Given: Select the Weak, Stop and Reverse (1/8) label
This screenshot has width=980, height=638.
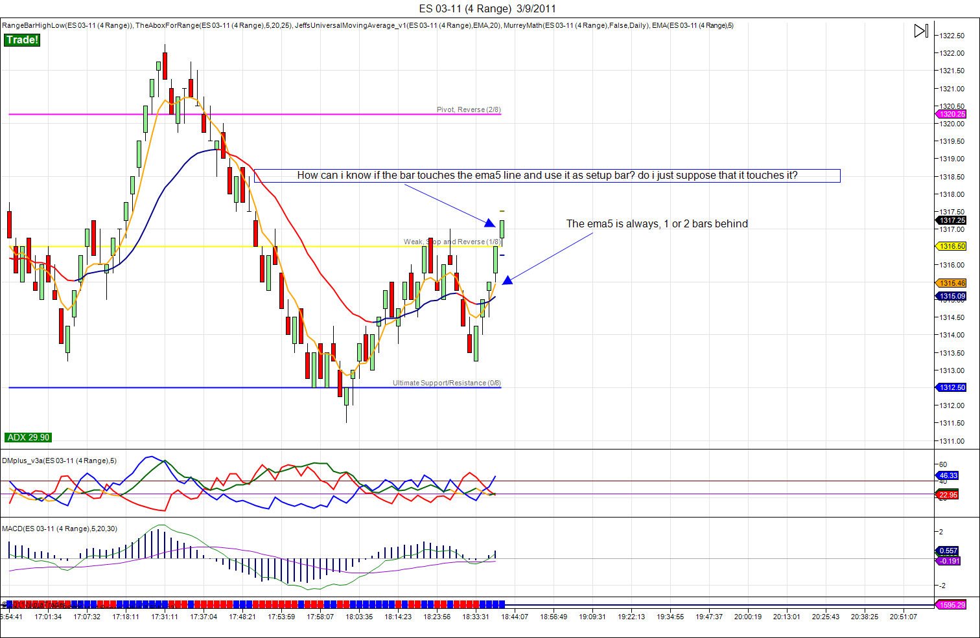Looking at the screenshot, I should click(x=452, y=242).
